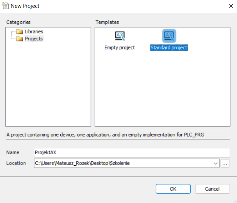
Task: Open the Location dropdown arrow
Action: [x=215, y=164]
